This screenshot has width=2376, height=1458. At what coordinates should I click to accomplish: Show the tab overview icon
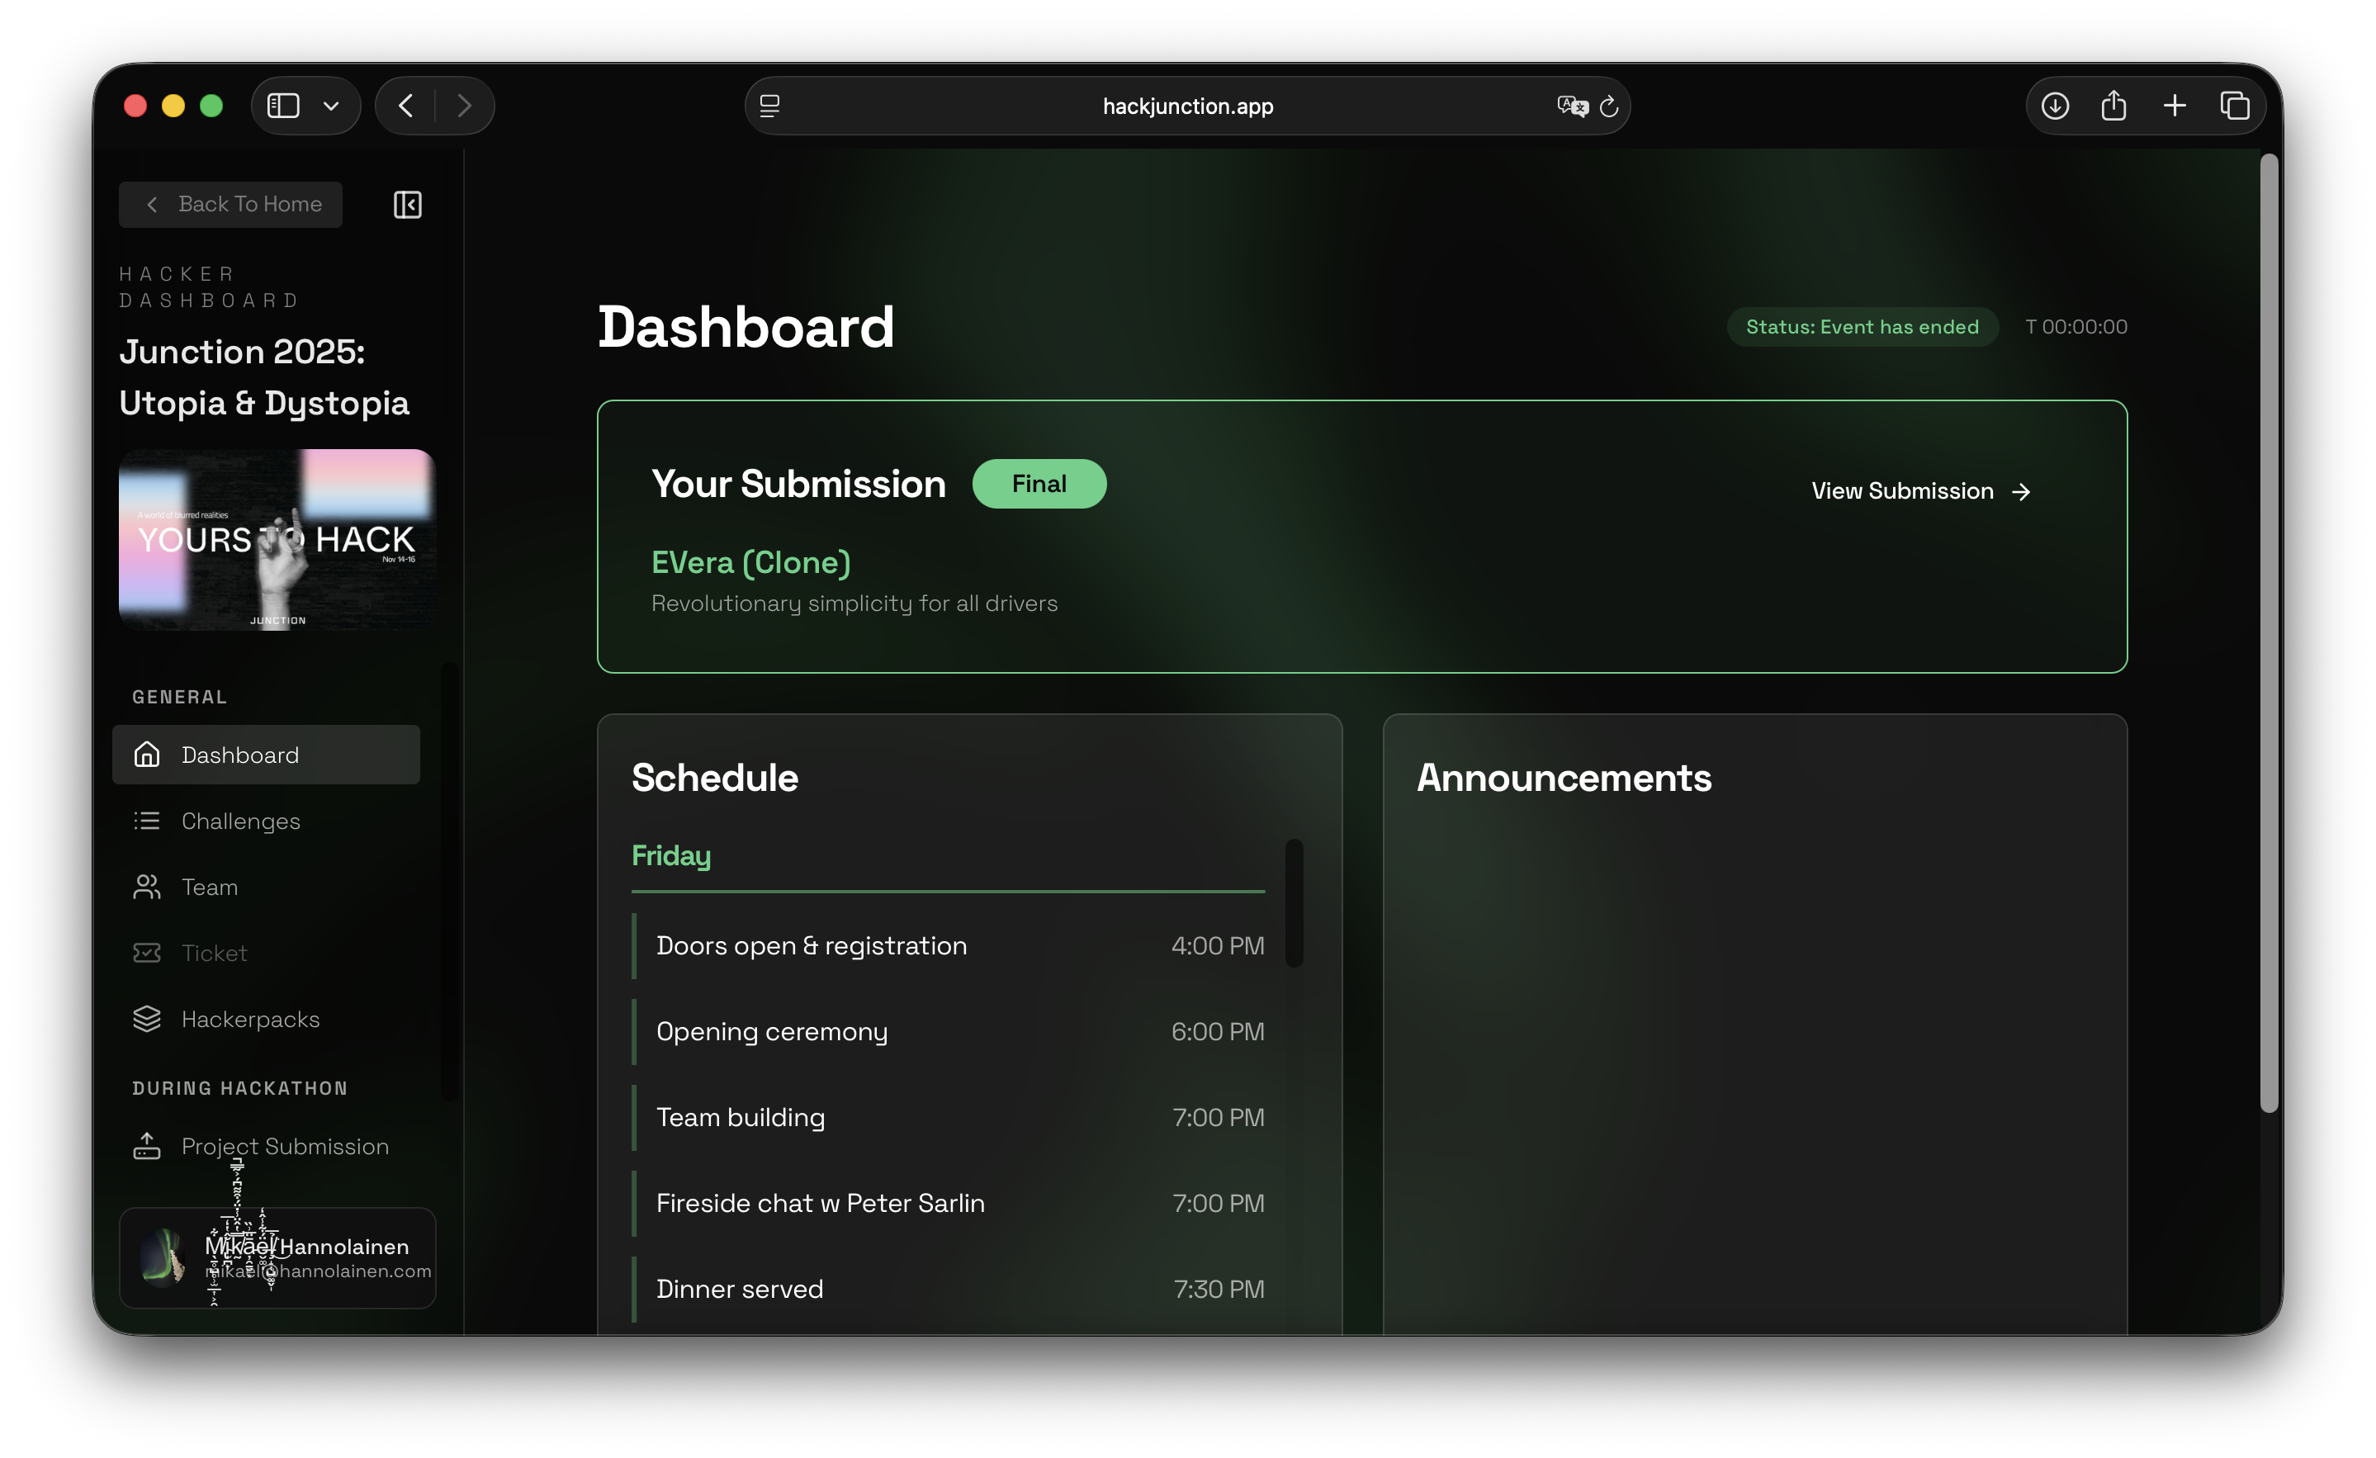pyautogui.click(x=2234, y=105)
